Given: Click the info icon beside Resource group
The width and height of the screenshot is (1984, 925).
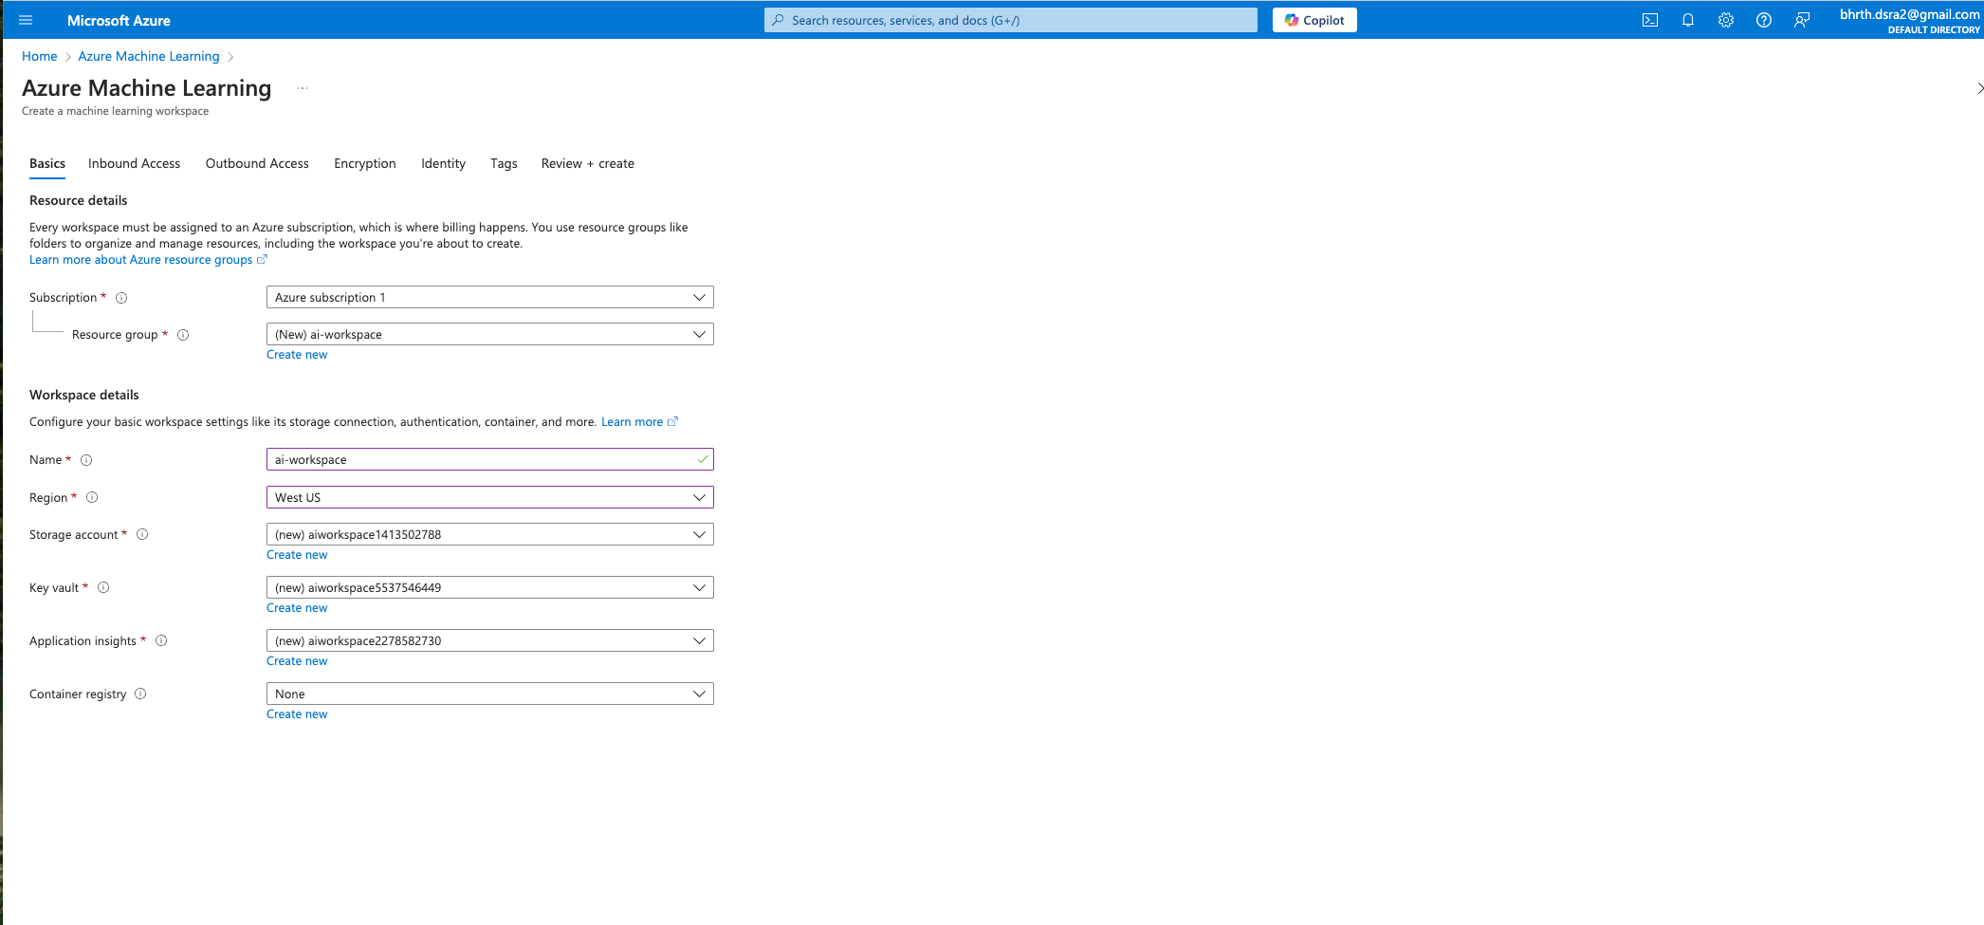Looking at the screenshot, I should pos(184,335).
